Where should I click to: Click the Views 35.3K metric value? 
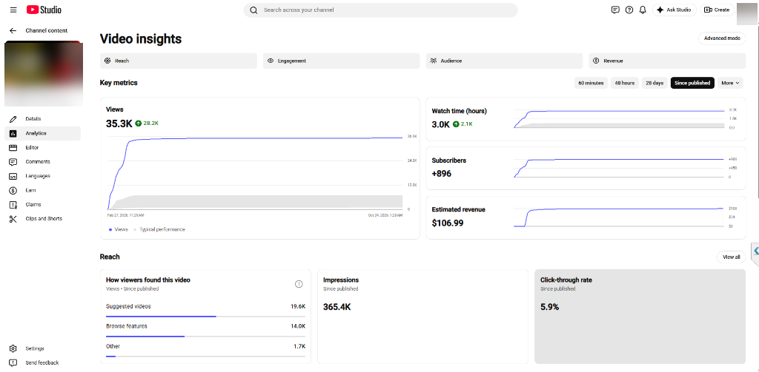(x=119, y=124)
